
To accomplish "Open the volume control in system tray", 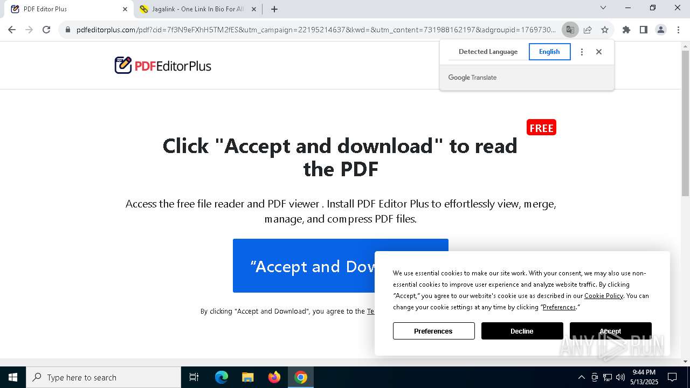I will 620,377.
